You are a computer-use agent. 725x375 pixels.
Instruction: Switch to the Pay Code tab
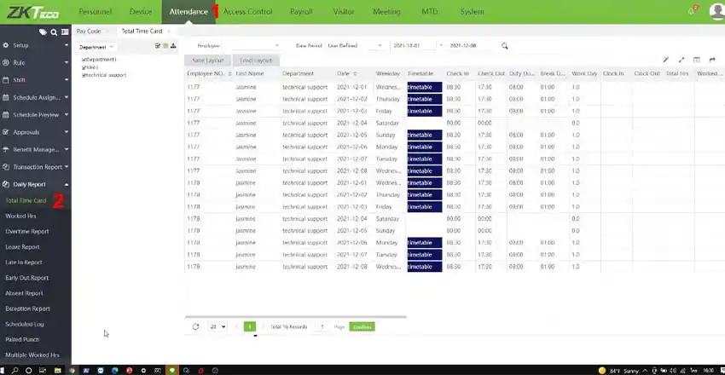pos(89,31)
